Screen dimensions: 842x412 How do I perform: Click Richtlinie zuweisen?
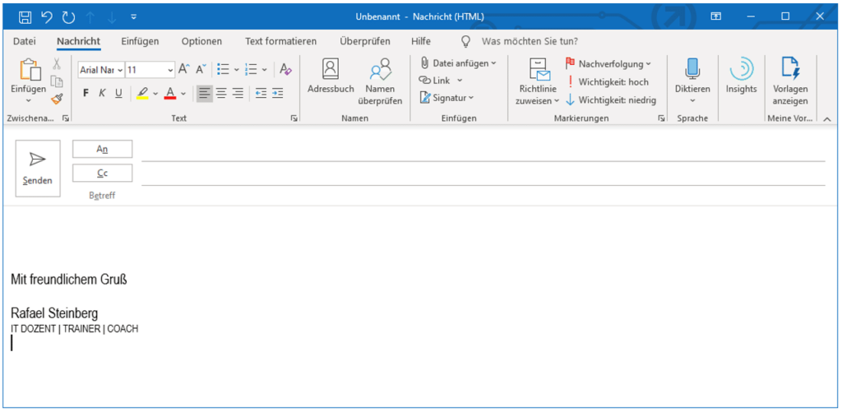pos(537,81)
